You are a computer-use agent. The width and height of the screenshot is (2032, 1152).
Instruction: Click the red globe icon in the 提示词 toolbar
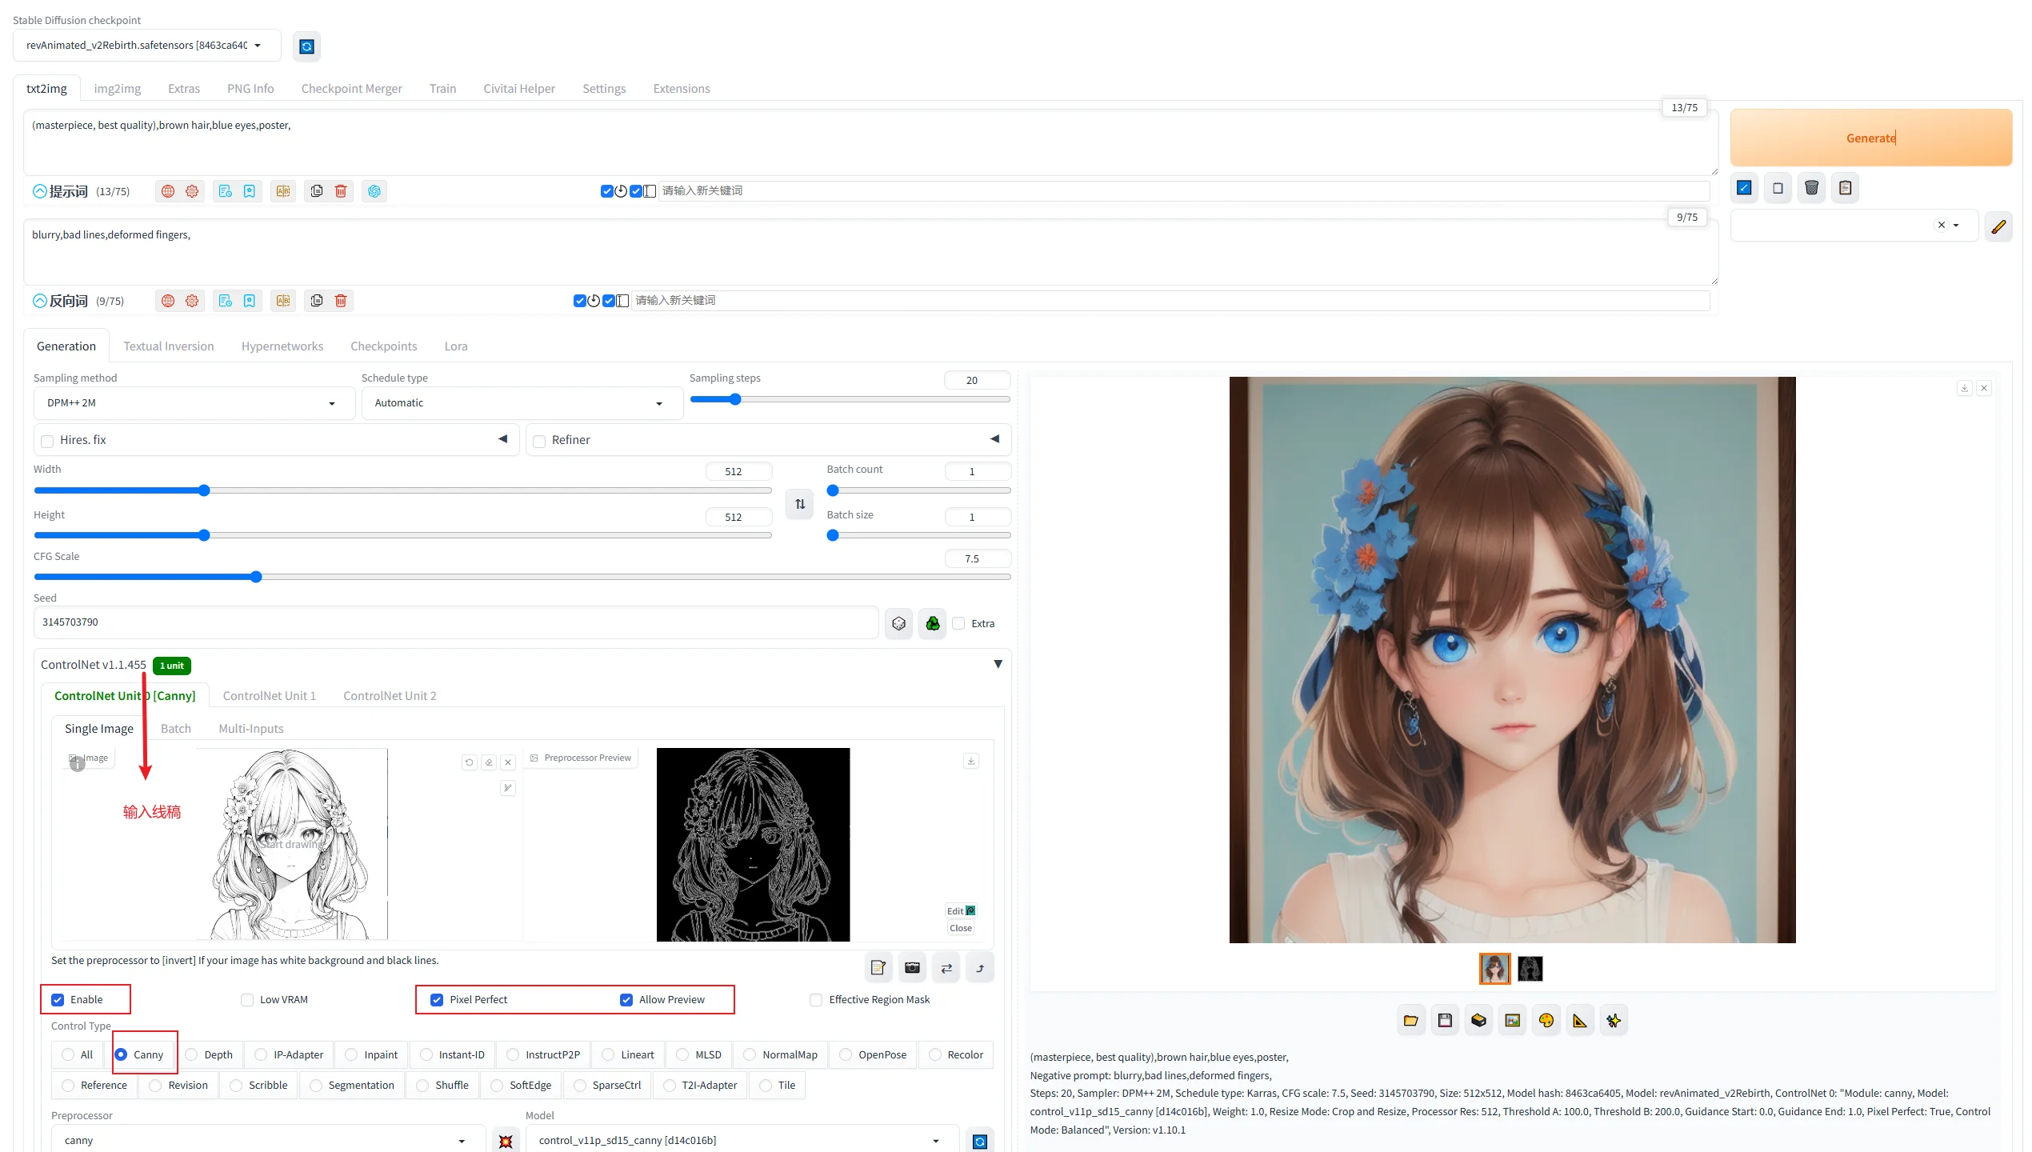coord(168,191)
